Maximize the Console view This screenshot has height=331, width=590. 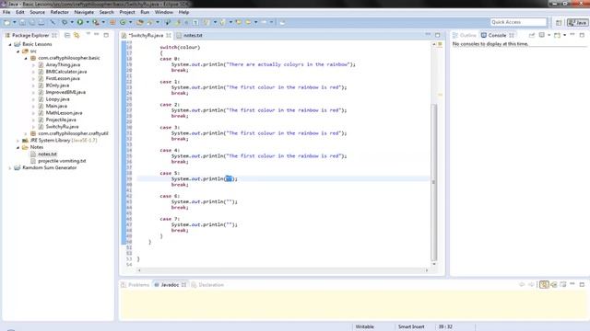(582, 35)
